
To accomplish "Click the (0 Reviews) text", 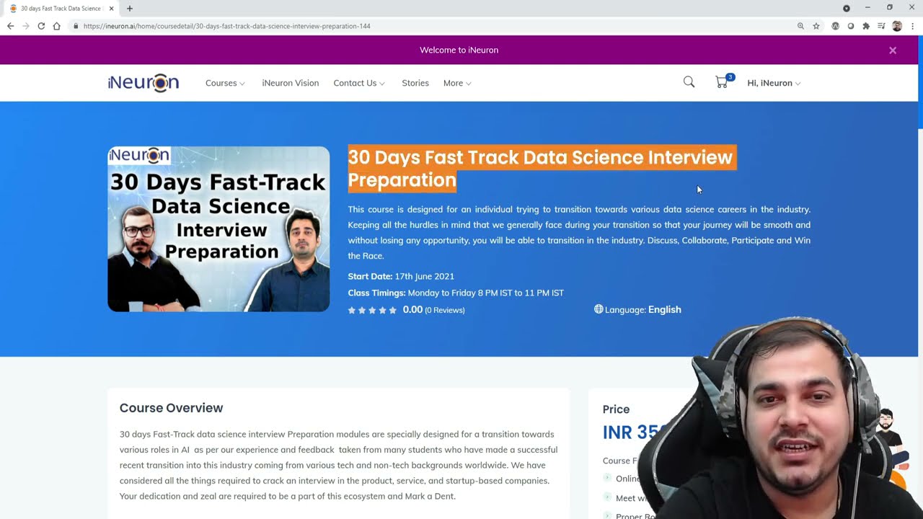I will tap(445, 310).
